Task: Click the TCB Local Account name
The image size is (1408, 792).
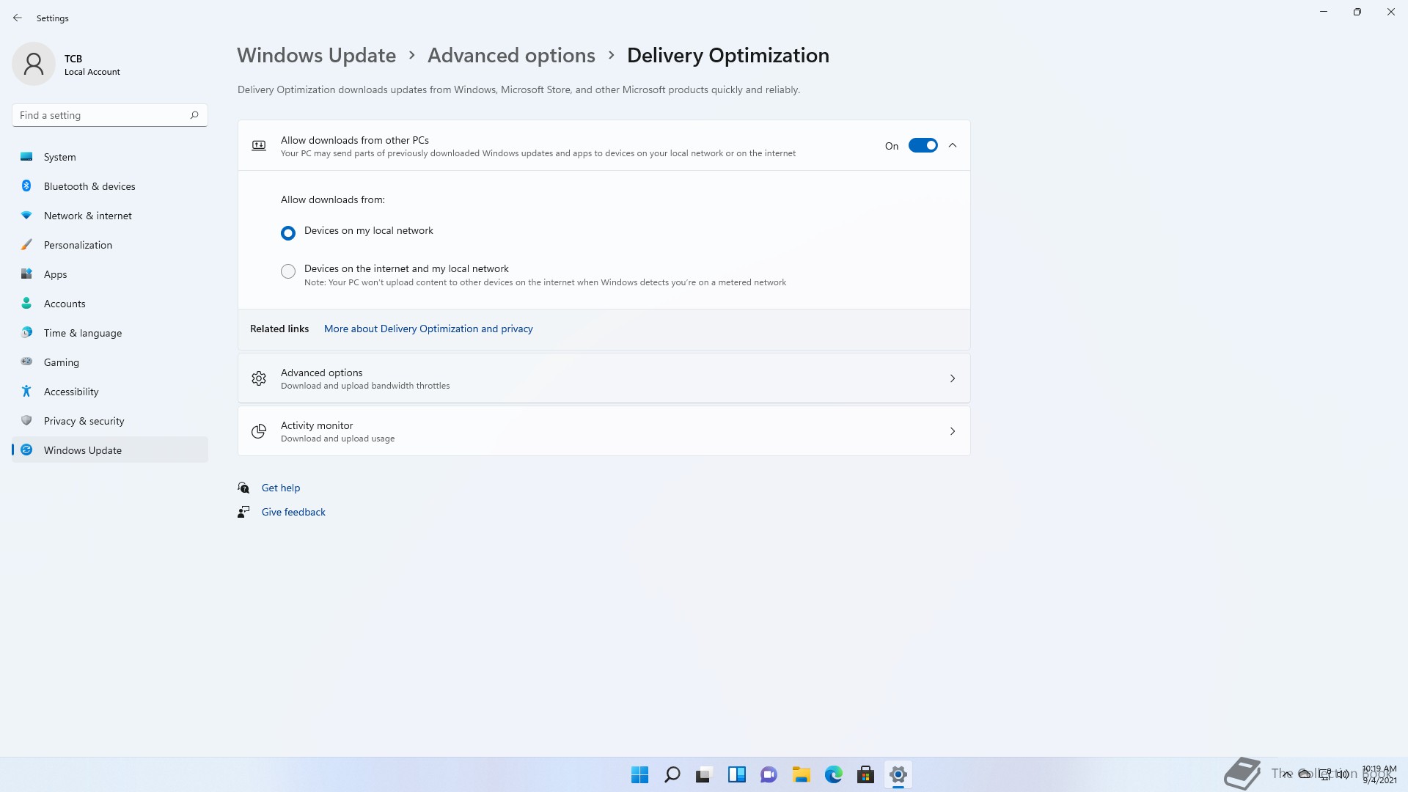Action: click(x=92, y=65)
